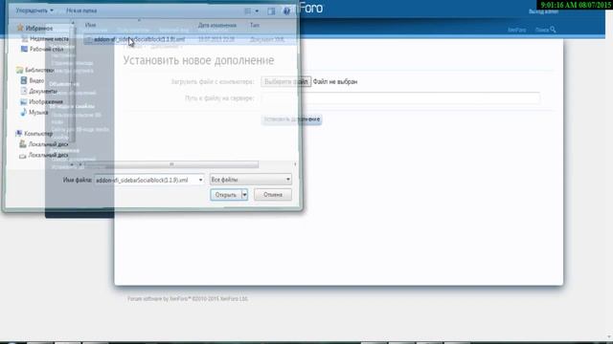The height and width of the screenshot is (344, 613).
Task: Select Библиотеки in the navigation pane
Action: click(35, 70)
